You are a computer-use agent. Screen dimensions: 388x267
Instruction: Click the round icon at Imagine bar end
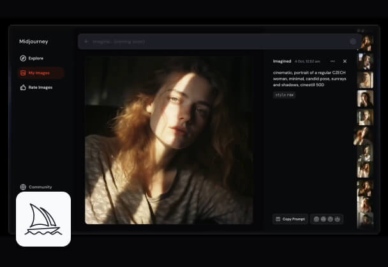(x=352, y=42)
